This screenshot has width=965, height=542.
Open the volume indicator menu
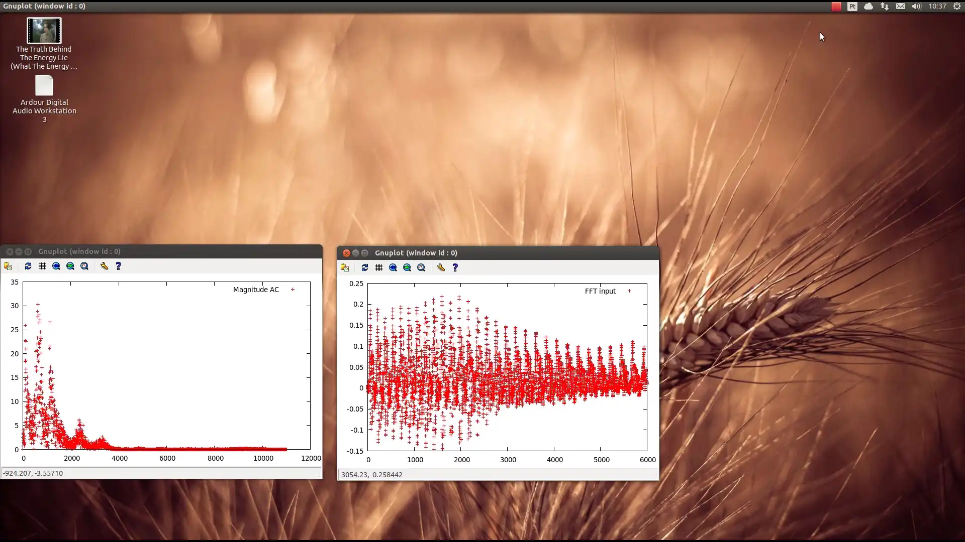[x=916, y=6]
